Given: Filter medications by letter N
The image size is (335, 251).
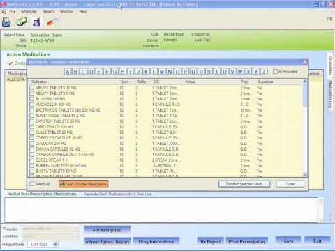Looking at the screenshot, I should tap(170, 72).
